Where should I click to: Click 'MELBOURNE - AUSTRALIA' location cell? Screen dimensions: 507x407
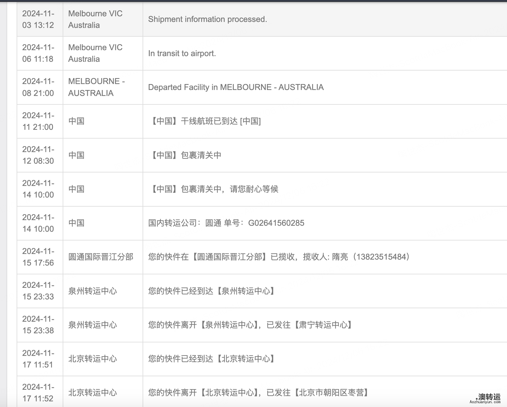pyautogui.click(x=97, y=87)
